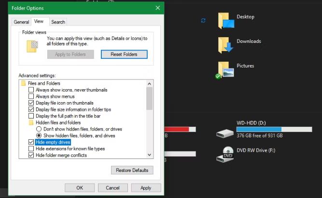The image size is (322, 198).
Task: Click the blue sync refresh icon
Action: pos(203,20)
